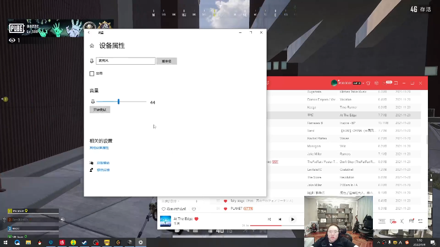Click the play button in music player
440x247 pixels.
pos(293,219)
